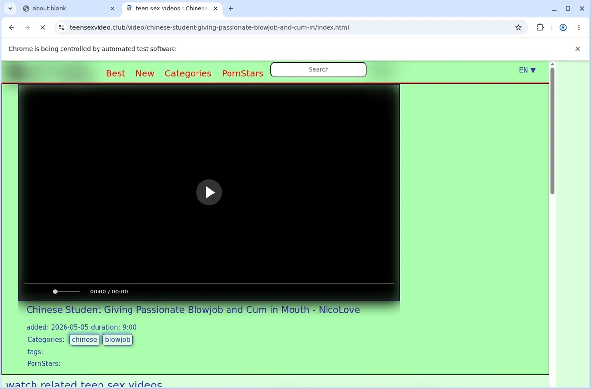This screenshot has width=591, height=389.
Task: Click the browser forward arrow
Action: tap(27, 28)
